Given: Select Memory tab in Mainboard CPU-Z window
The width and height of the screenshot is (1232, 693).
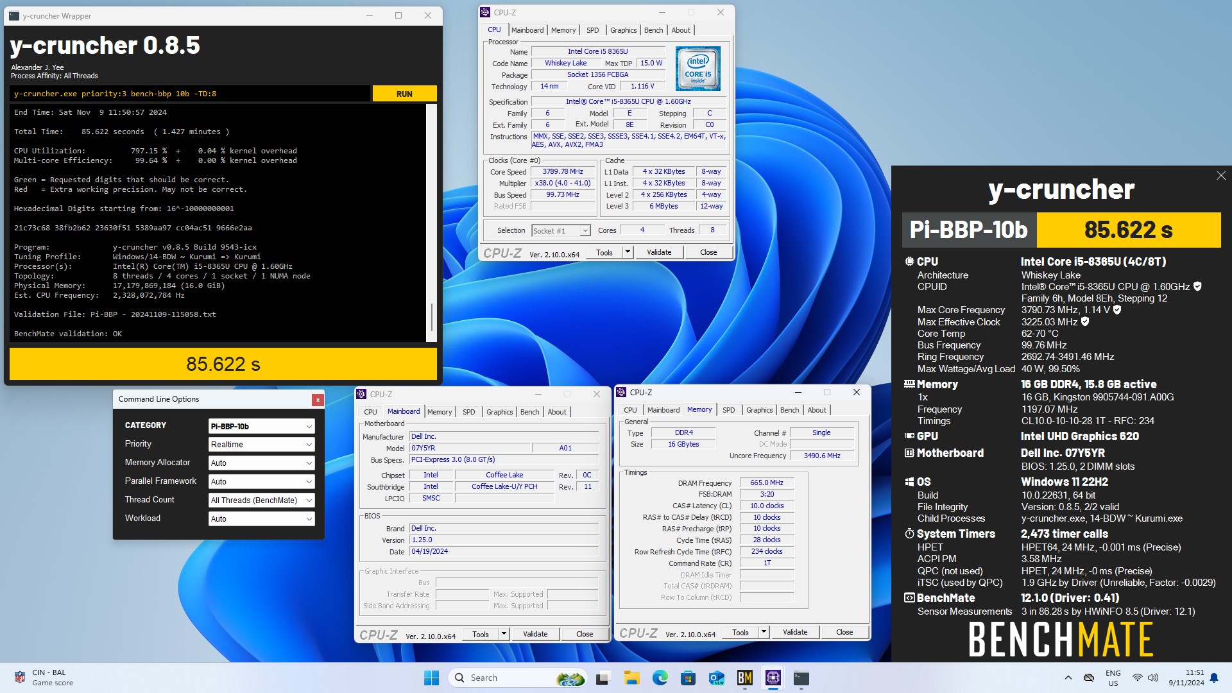Looking at the screenshot, I should tap(440, 412).
